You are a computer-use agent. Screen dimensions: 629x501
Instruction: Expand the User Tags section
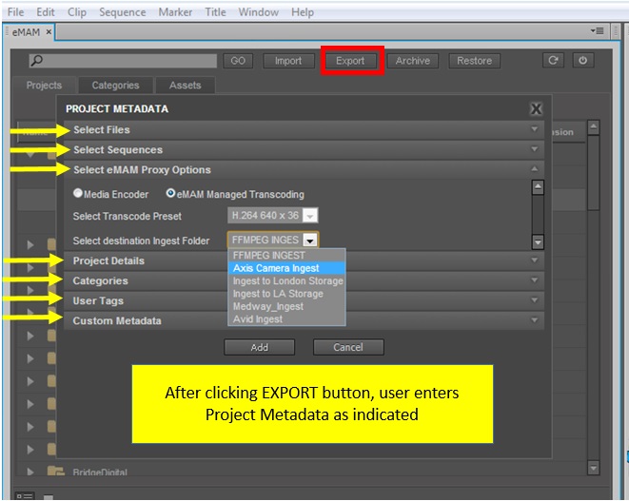point(304,300)
